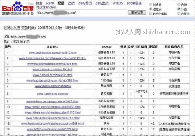Select the 内链 radio button
Viewport: 195px width, 136px height.
pos(179,5)
